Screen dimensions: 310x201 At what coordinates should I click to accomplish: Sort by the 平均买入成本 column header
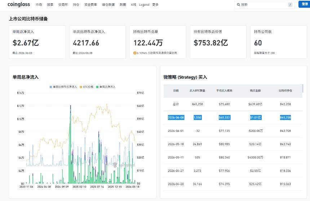click(x=224, y=90)
